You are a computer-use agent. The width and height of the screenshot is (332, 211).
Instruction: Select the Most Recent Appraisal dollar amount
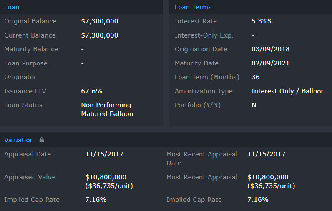click(x=268, y=177)
